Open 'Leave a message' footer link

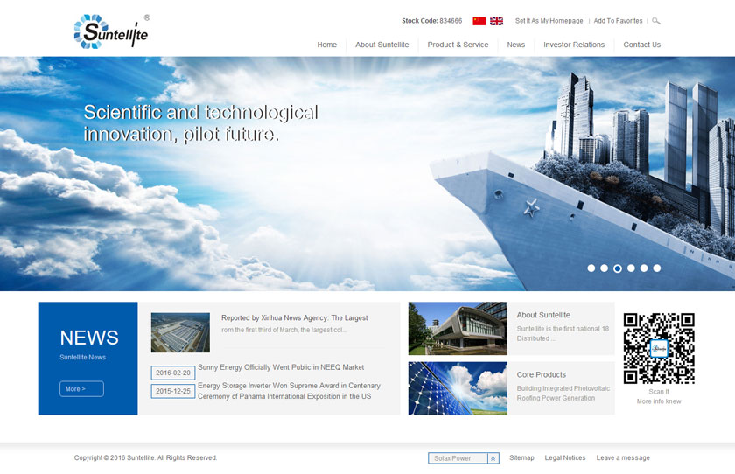click(623, 458)
